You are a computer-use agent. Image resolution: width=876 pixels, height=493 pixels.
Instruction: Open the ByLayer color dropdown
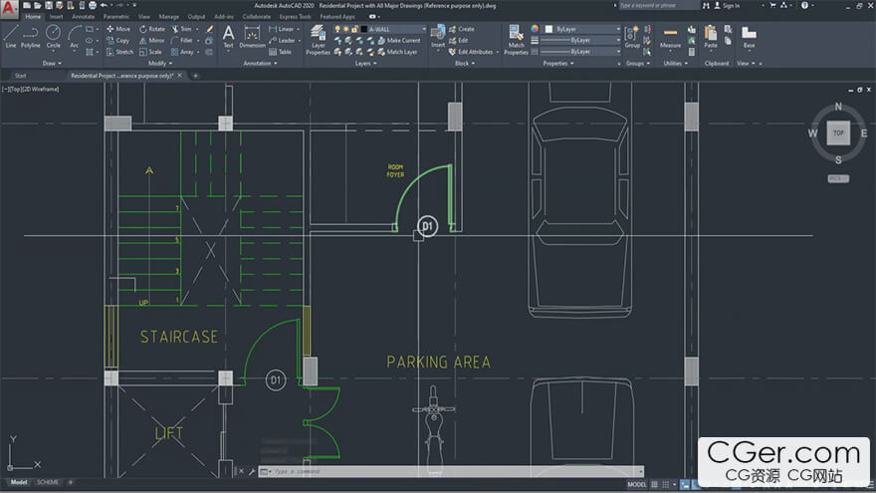click(618, 29)
